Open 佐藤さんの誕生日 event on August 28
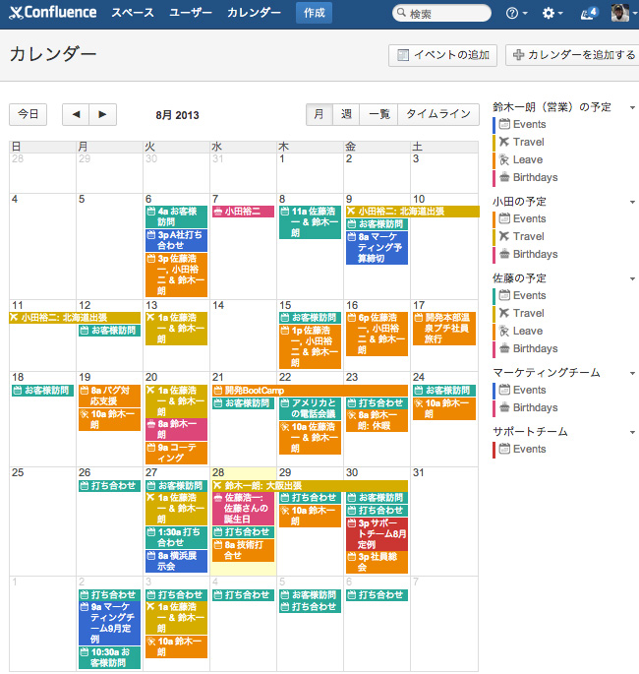The image size is (639, 674). point(243,508)
